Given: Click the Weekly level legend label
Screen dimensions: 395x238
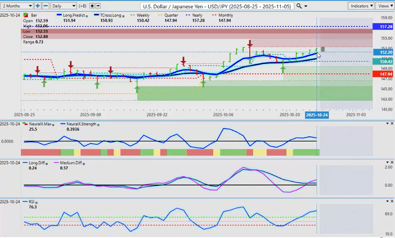Looking at the screenshot, I should point(143,16).
